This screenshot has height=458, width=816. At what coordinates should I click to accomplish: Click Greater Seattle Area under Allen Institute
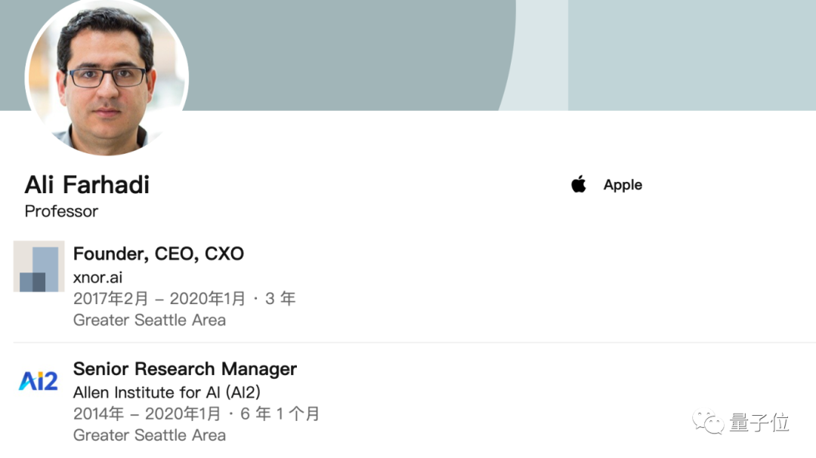point(150,435)
